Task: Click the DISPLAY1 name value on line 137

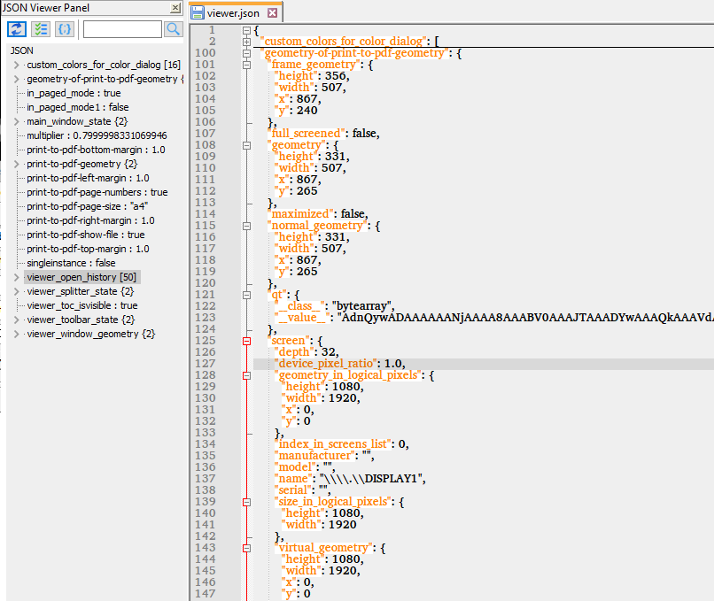Action: point(372,479)
